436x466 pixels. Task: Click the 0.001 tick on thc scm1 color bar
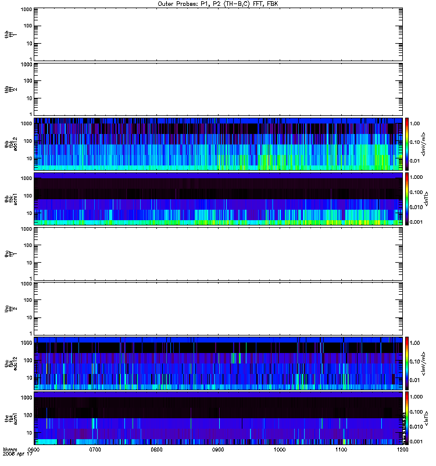pos(416,442)
